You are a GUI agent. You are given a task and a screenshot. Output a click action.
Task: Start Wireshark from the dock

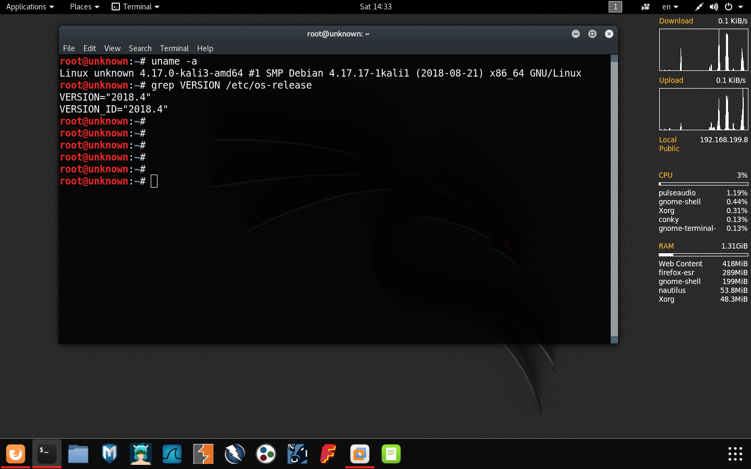[x=172, y=454]
